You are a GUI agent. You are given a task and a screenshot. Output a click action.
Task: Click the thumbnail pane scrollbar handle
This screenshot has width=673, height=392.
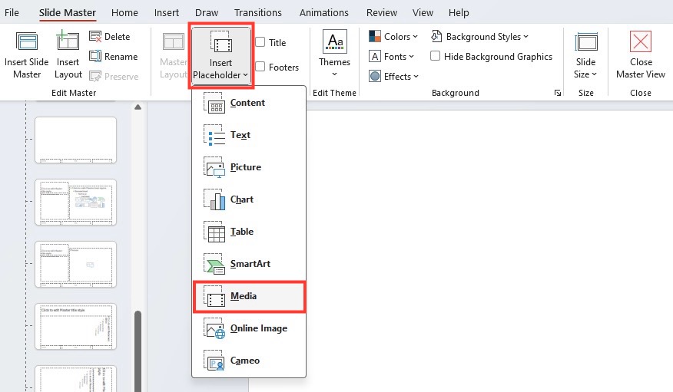point(138,351)
